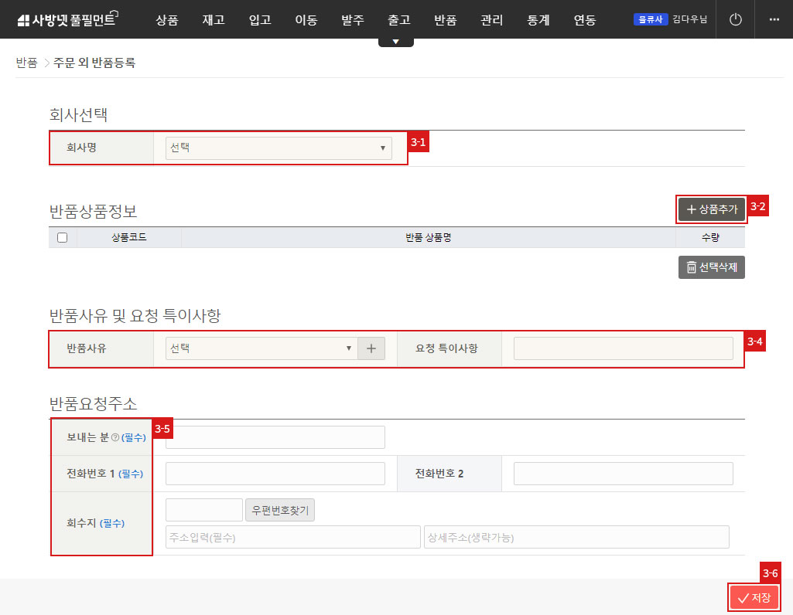Image resolution: width=793 pixels, height=615 pixels.
Task: Click the blue 물류사 badge
Action: (650, 19)
